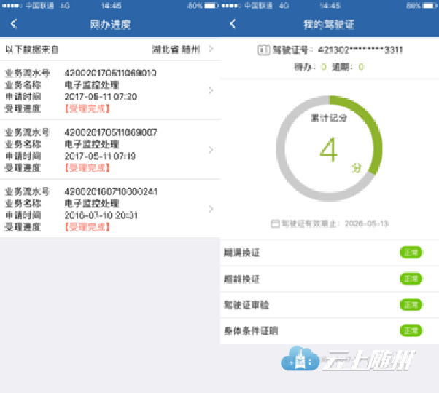
Task: Tap back arrow in 我的驾驶证 header
Action: pos(233,24)
